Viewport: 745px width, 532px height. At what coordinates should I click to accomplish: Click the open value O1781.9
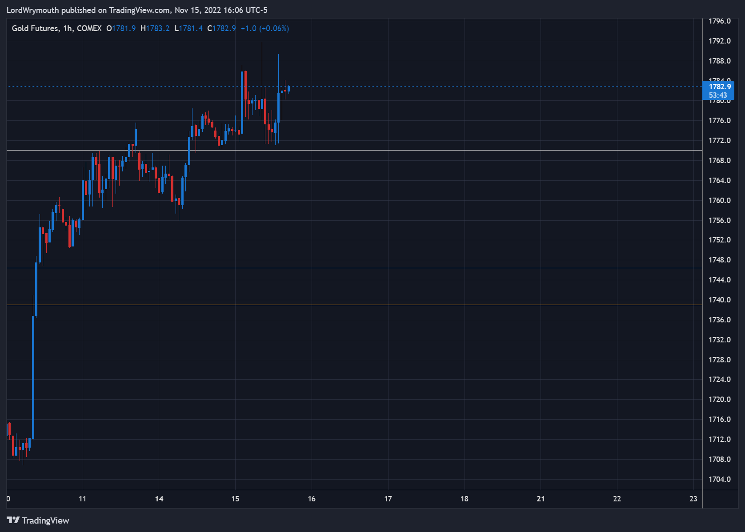pyautogui.click(x=121, y=28)
